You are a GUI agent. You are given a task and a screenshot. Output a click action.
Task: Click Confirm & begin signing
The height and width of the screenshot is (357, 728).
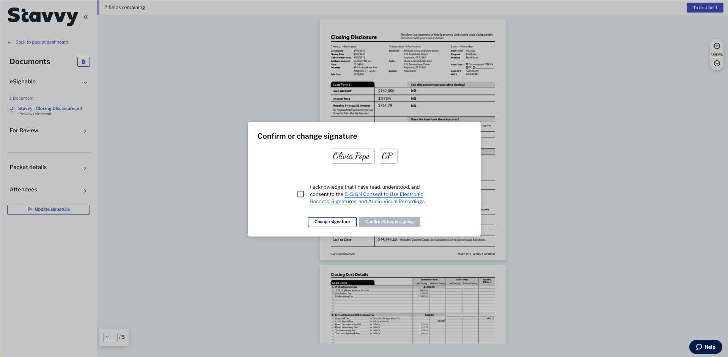tap(390, 222)
